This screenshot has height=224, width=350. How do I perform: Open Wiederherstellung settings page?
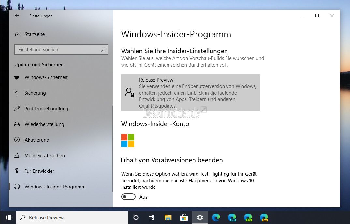(x=61, y=124)
